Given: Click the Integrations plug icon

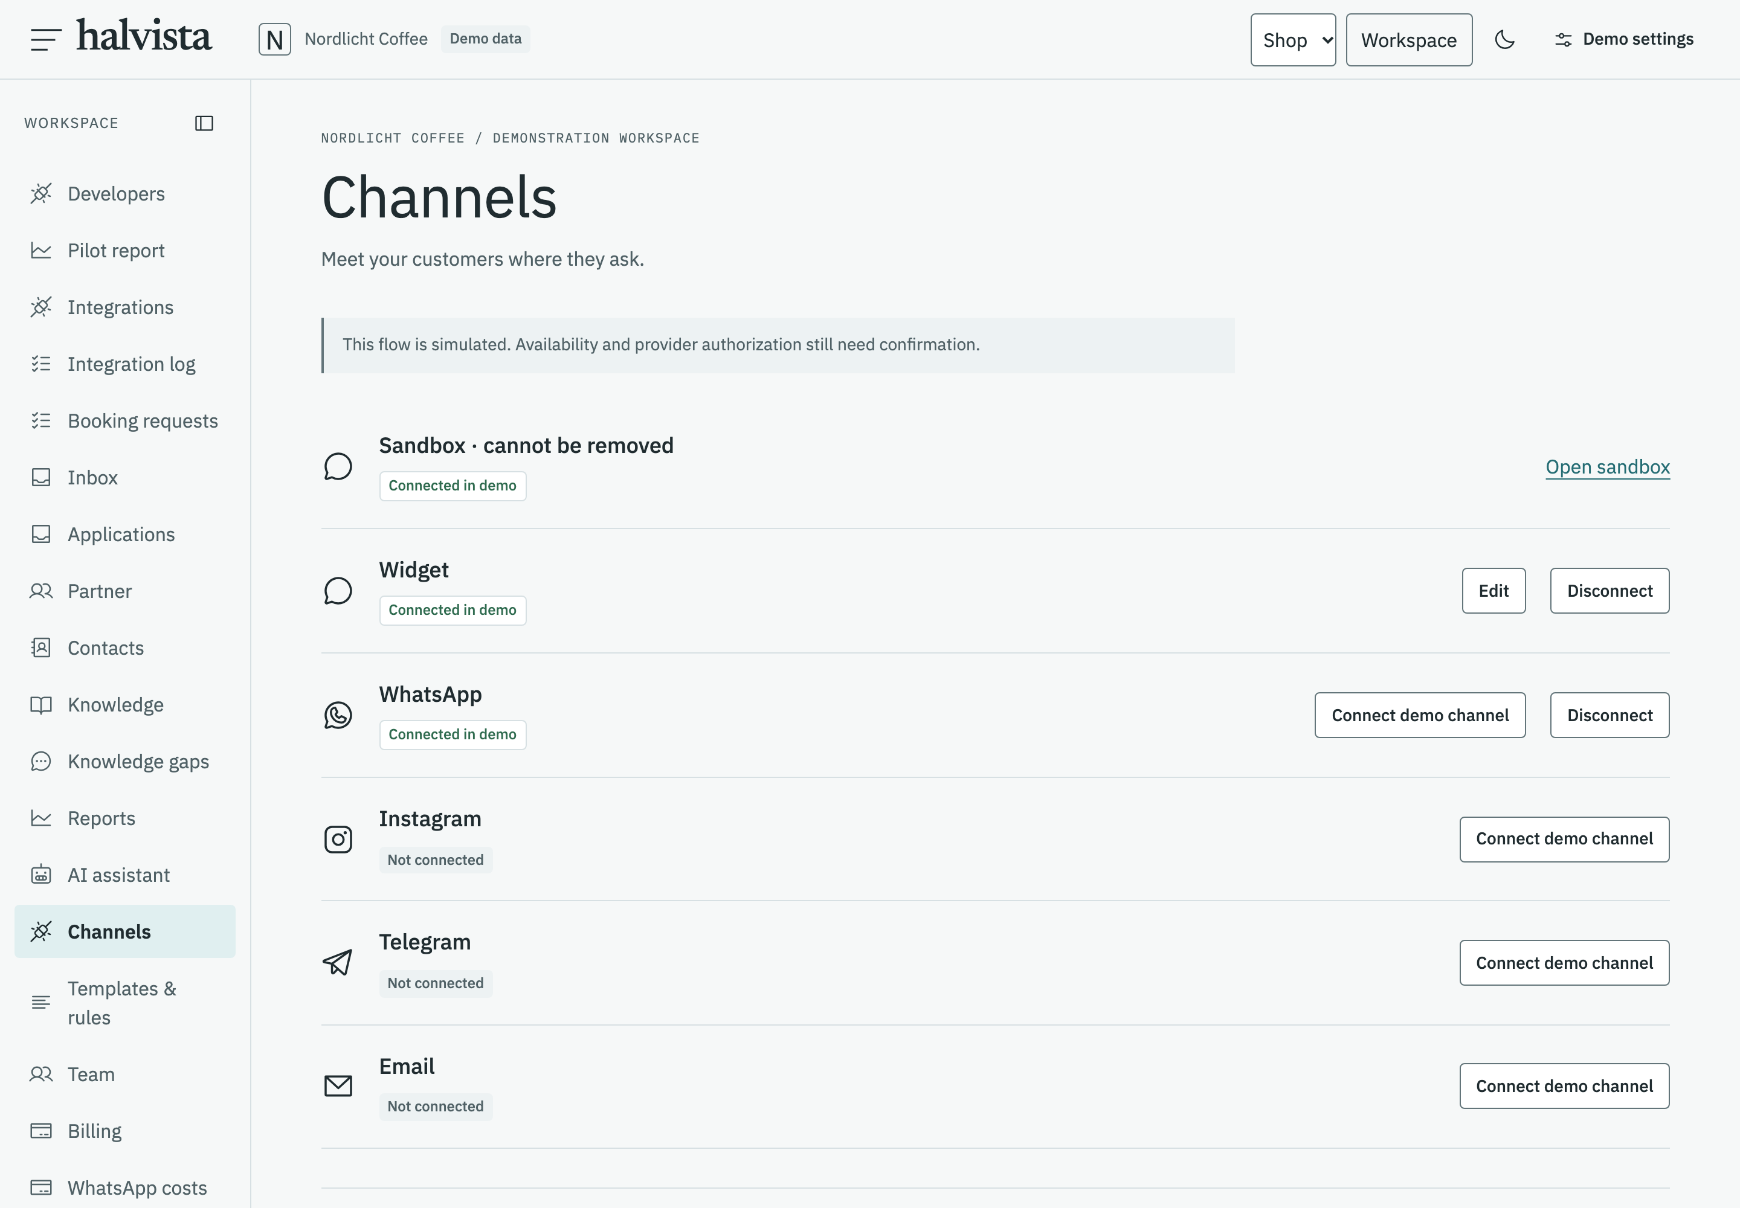Looking at the screenshot, I should click(x=41, y=307).
